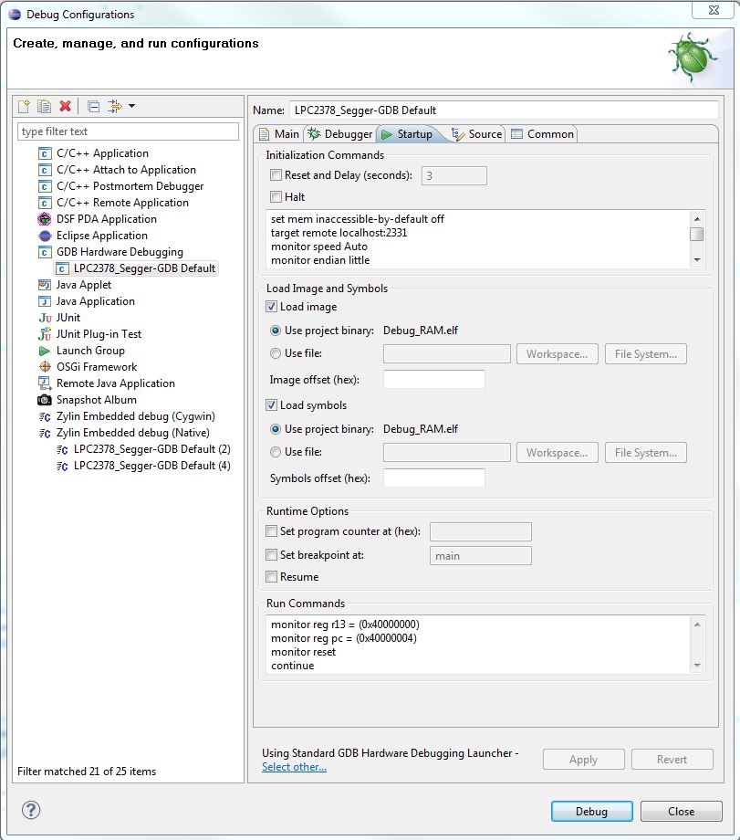
Task: Delete selected launch configuration red X
Action: (x=66, y=106)
